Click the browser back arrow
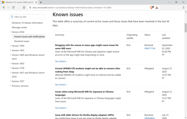This screenshot has height=119, width=187. point(3,8)
